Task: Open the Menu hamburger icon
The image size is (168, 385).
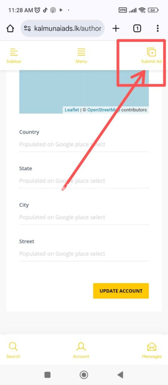Action: pos(81,52)
